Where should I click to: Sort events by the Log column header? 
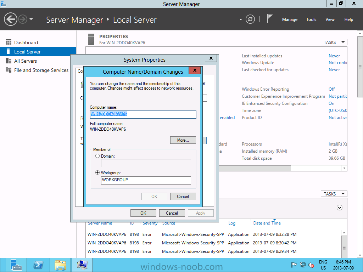click(232, 223)
